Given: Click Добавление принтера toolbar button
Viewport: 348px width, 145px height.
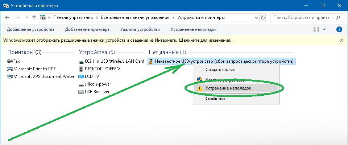Looking at the screenshot, I should coord(87,29).
